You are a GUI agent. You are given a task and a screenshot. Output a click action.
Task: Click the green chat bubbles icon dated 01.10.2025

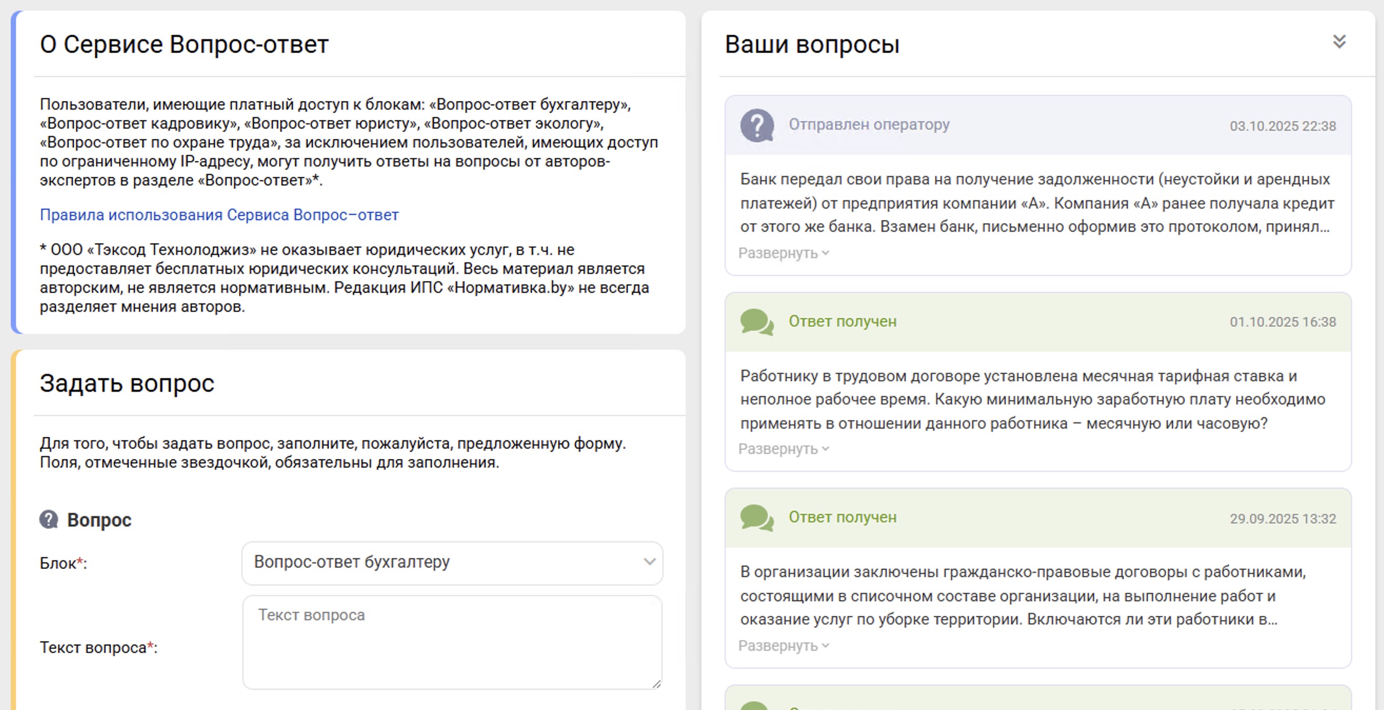point(756,321)
